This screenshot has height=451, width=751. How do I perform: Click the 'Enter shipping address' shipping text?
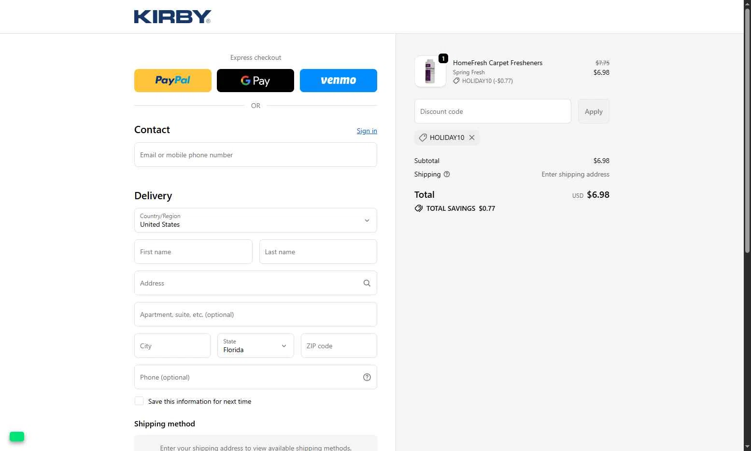pos(575,174)
